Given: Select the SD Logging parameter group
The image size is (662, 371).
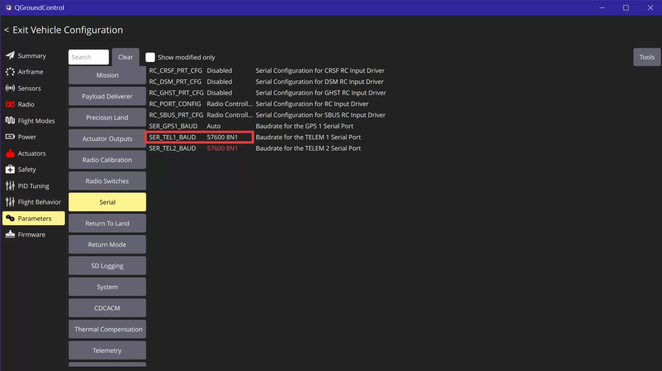Looking at the screenshot, I should (107, 266).
